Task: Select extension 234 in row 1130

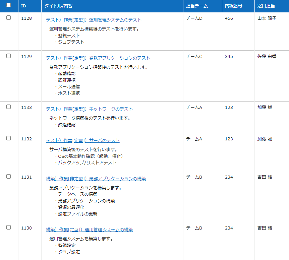Action: coord(229,228)
